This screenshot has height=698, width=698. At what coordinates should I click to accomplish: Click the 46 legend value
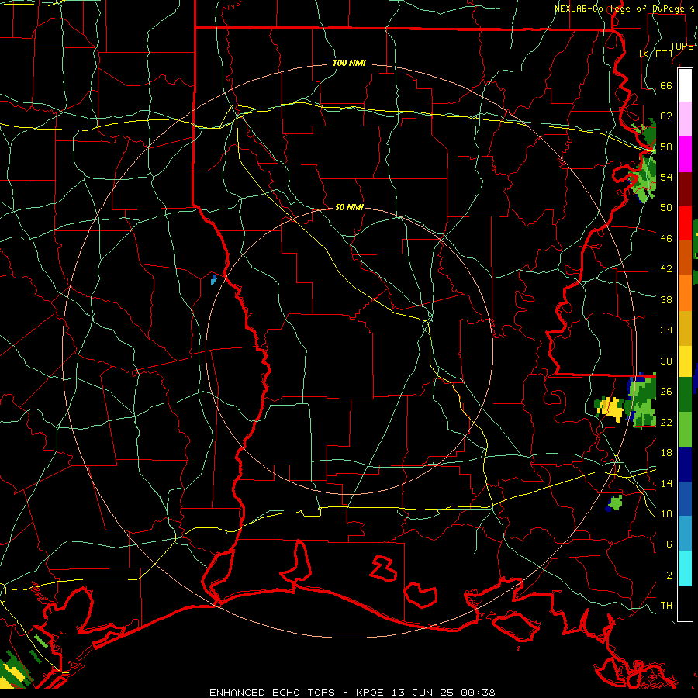pos(666,238)
